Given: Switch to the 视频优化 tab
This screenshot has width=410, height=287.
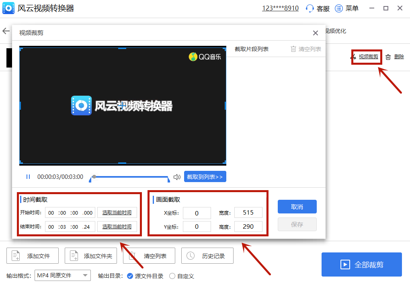Looking at the screenshot, I should click(336, 31).
